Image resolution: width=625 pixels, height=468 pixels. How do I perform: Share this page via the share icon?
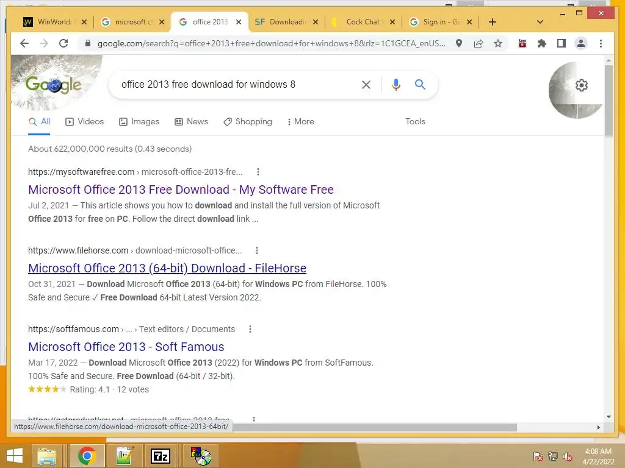[x=479, y=43]
